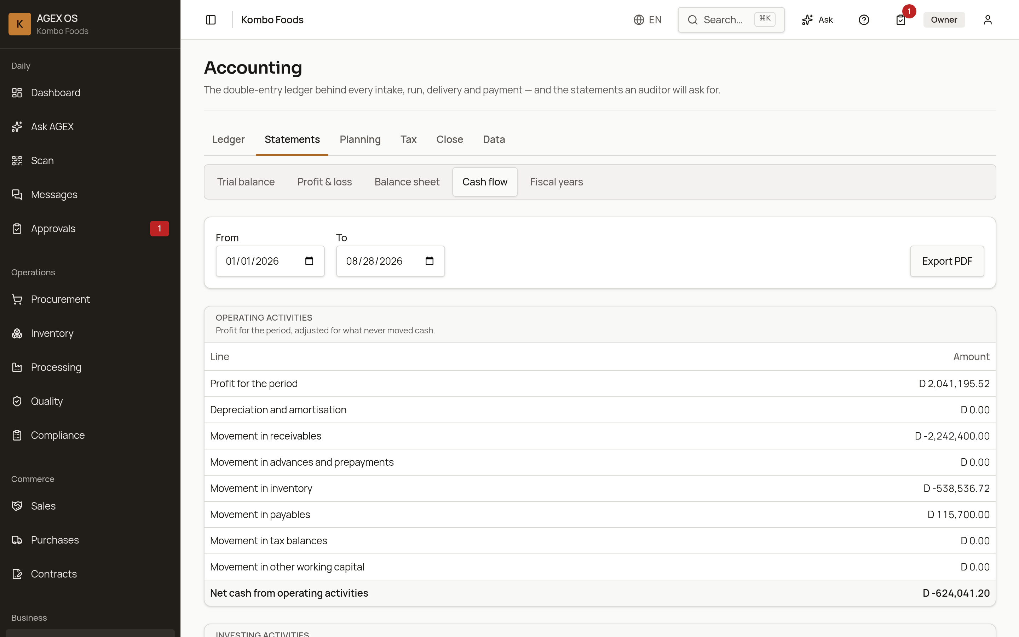The image size is (1019, 637).
Task: Click the Amount column header
Action: pyautogui.click(x=971, y=357)
